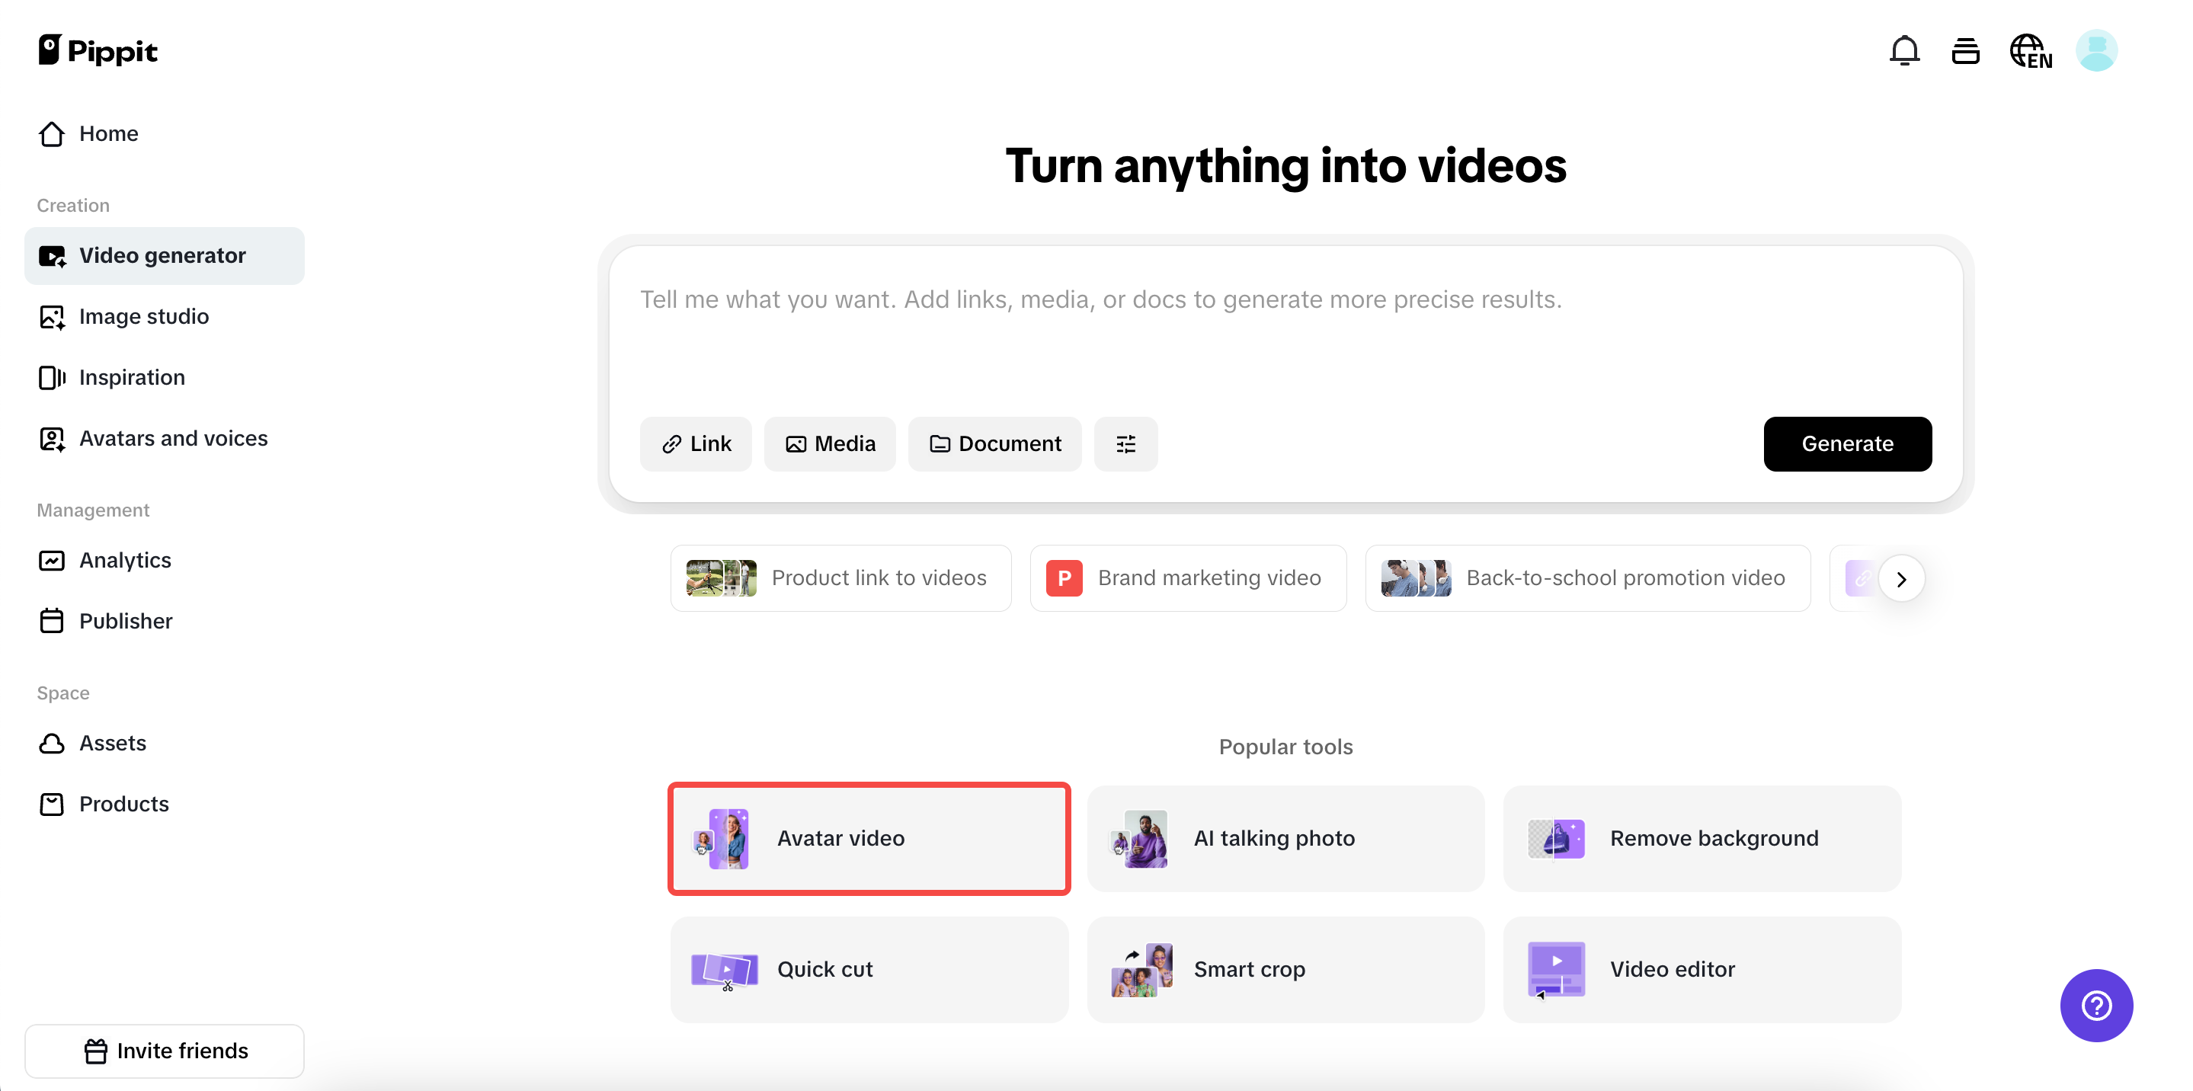Open the Products section under Space
This screenshot has height=1091, width=2193.
coord(124,803)
